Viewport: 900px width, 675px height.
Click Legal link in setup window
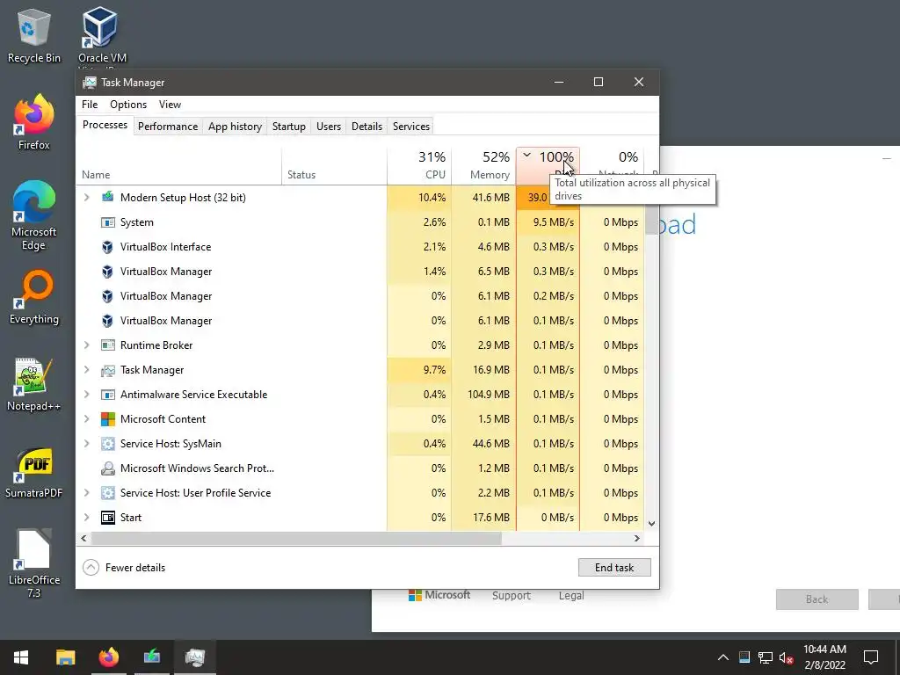571,596
